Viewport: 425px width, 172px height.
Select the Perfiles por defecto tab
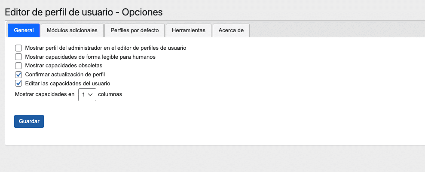pos(135,30)
